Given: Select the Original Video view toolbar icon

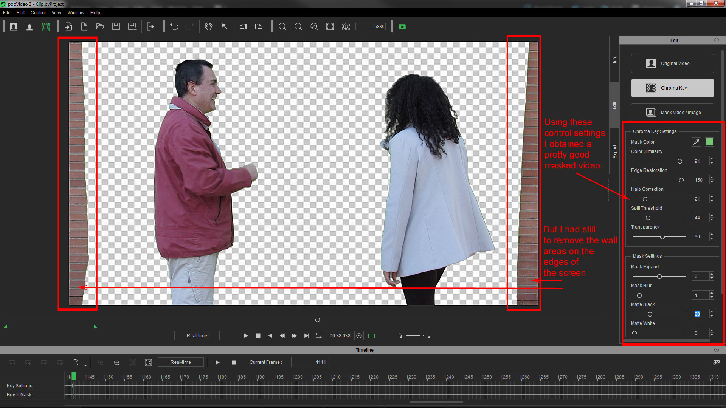Looking at the screenshot, I should click(x=14, y=27).
